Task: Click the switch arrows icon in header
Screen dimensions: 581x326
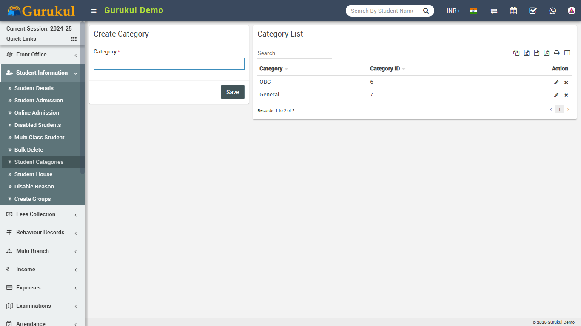Action: click(x=494, y=11)
